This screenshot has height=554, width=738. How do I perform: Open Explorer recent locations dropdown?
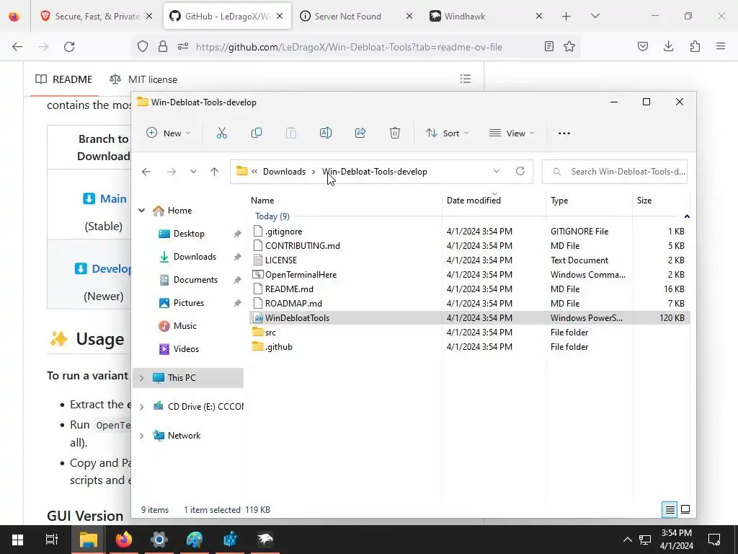(x=193, y=172)
